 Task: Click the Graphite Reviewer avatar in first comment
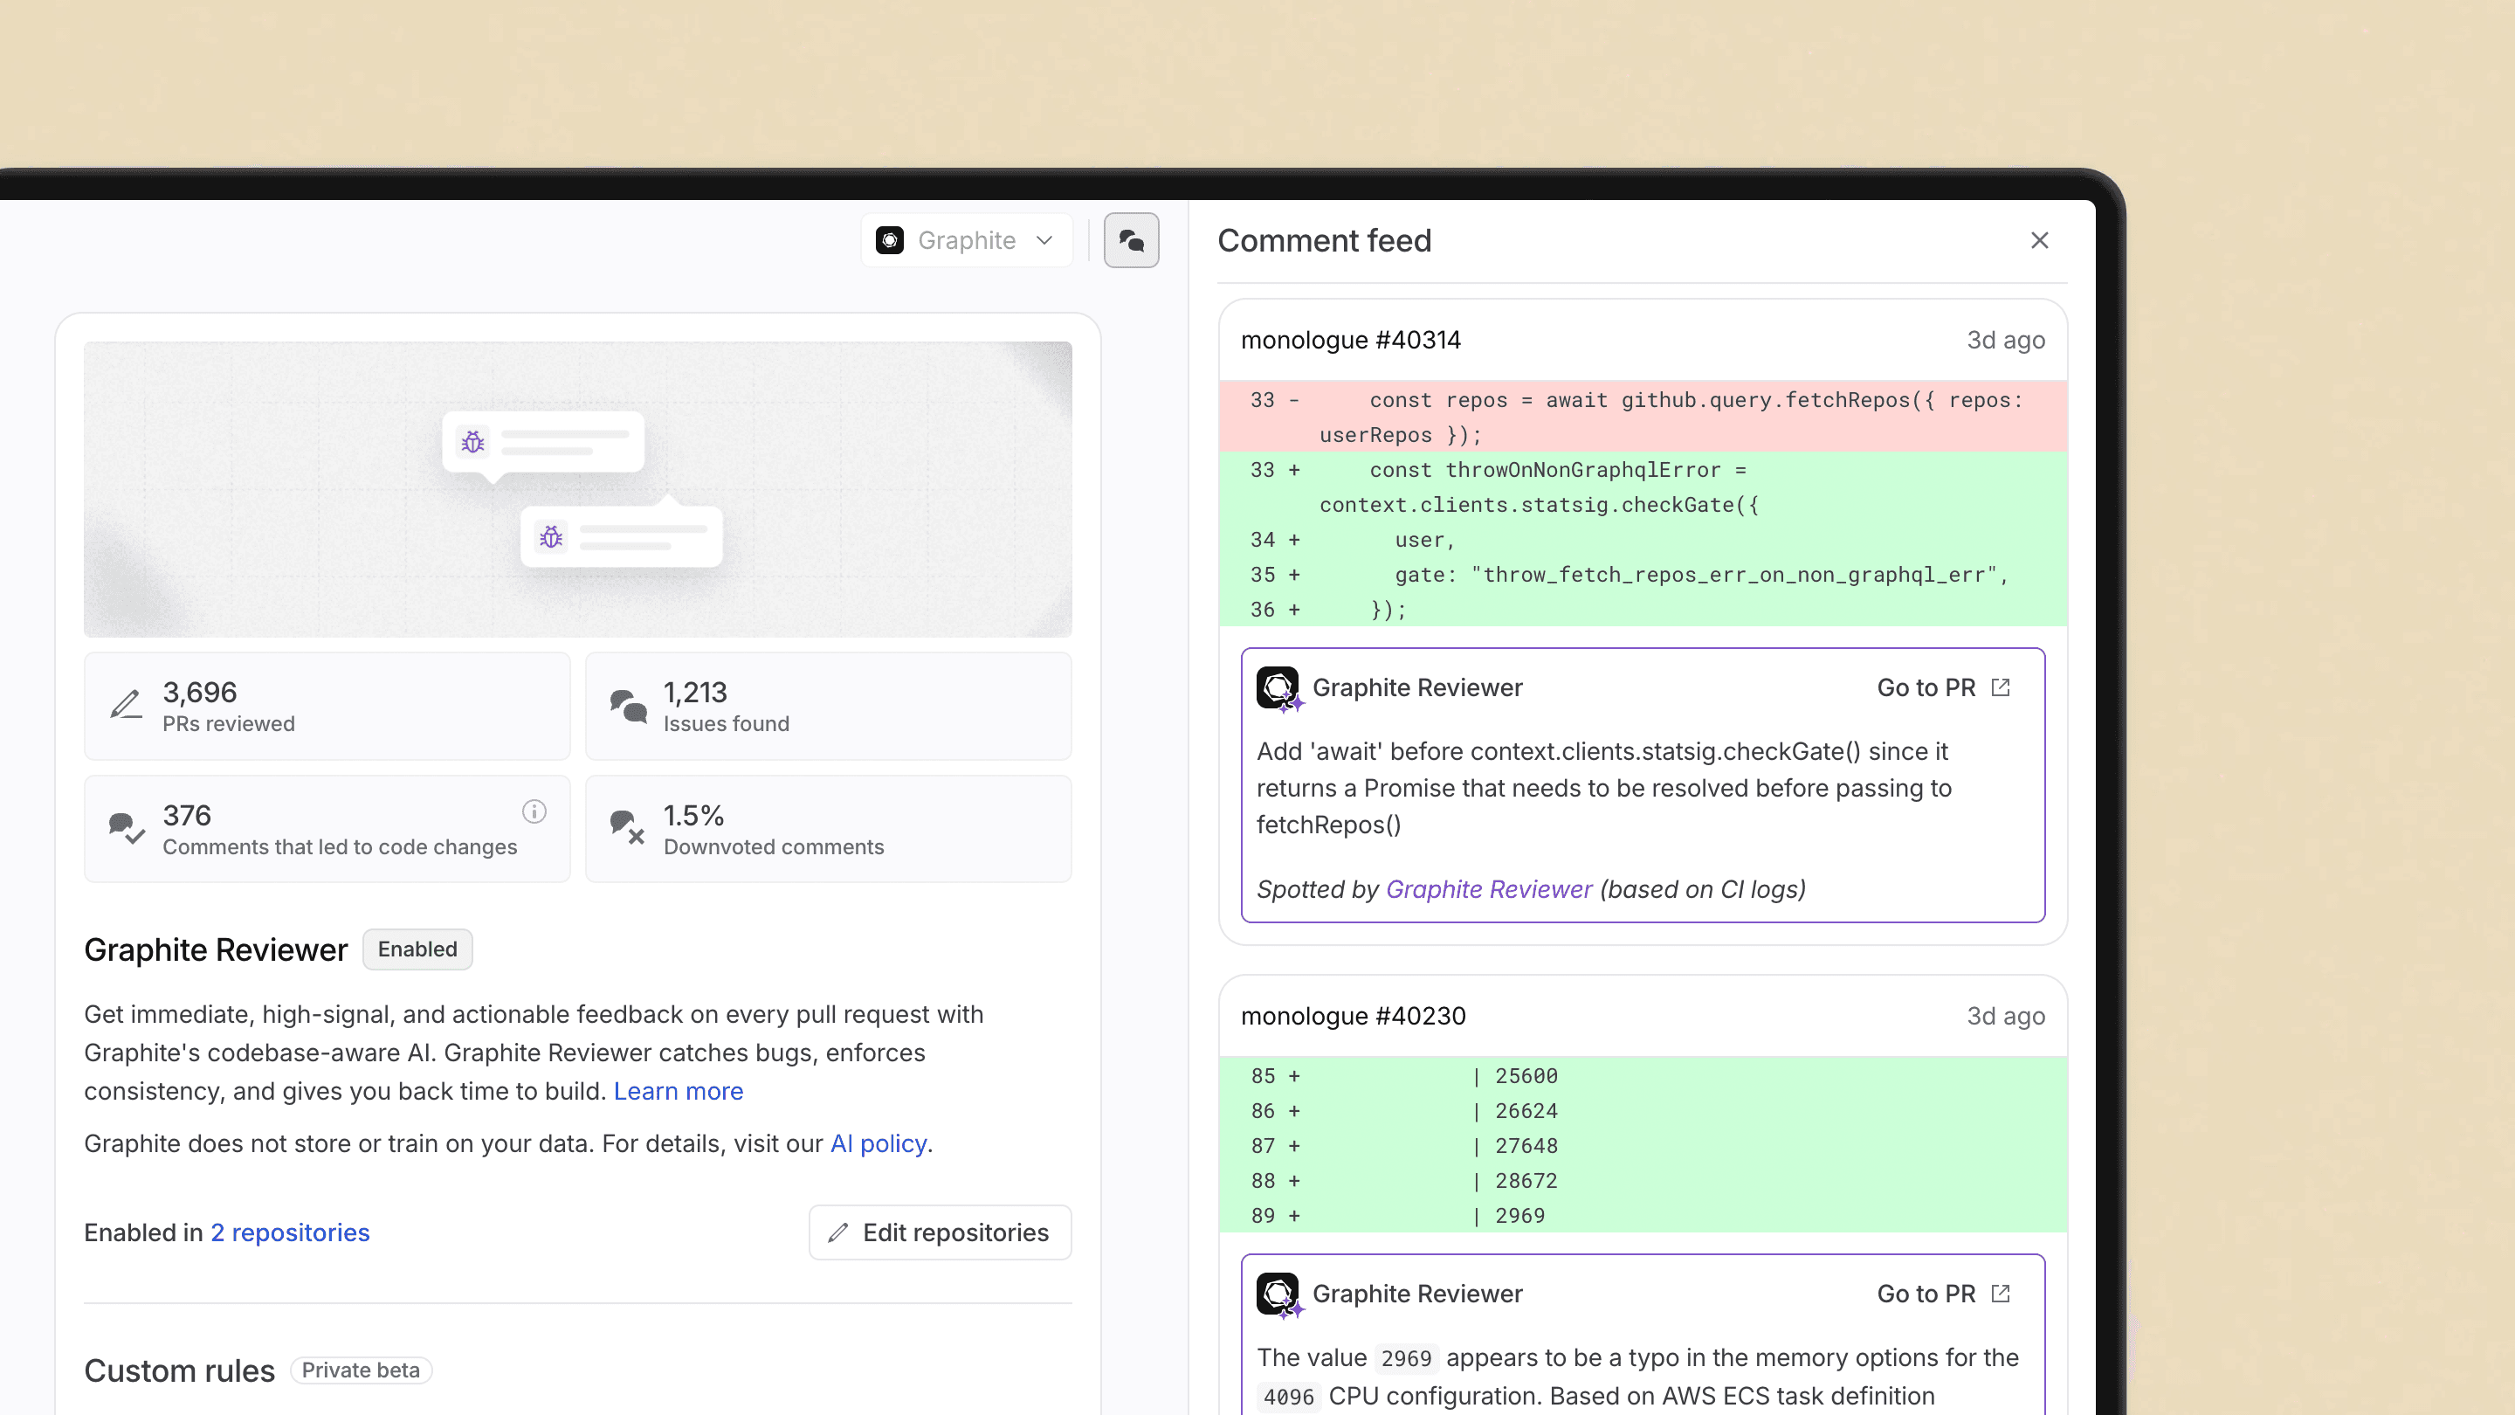click(x=1278, y=688)
